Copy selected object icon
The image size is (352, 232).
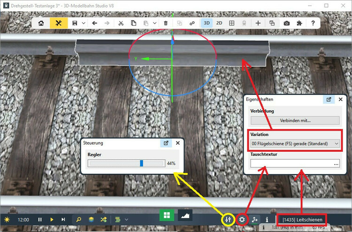click(134, 23)
